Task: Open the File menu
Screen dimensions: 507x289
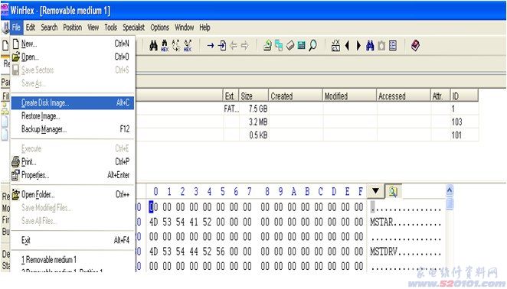Action: [16, 28]
